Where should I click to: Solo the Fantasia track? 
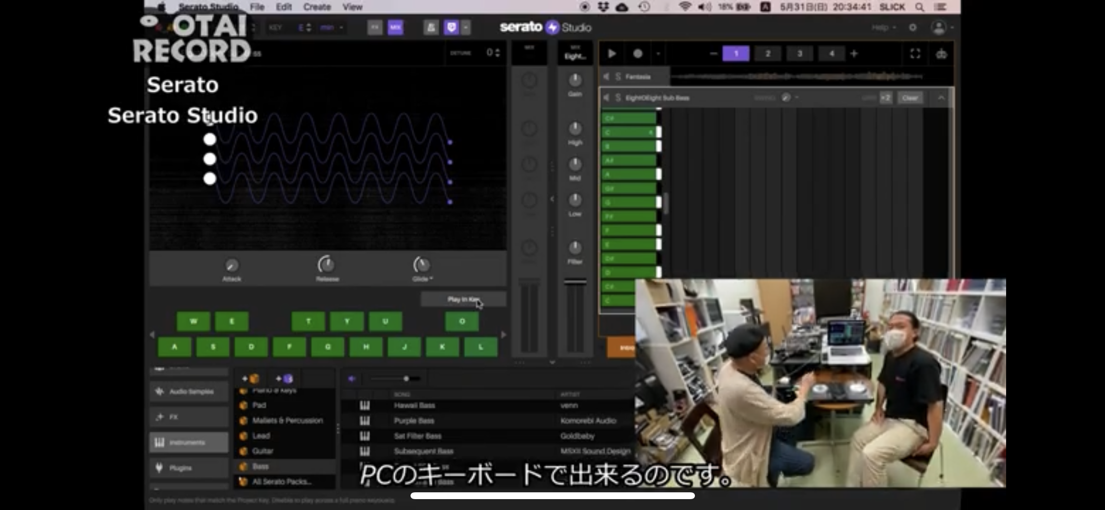(x=618, y=77)
